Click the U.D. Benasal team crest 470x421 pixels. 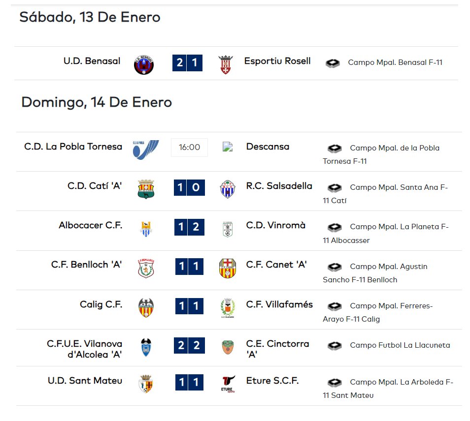click(x=144, y=64)
